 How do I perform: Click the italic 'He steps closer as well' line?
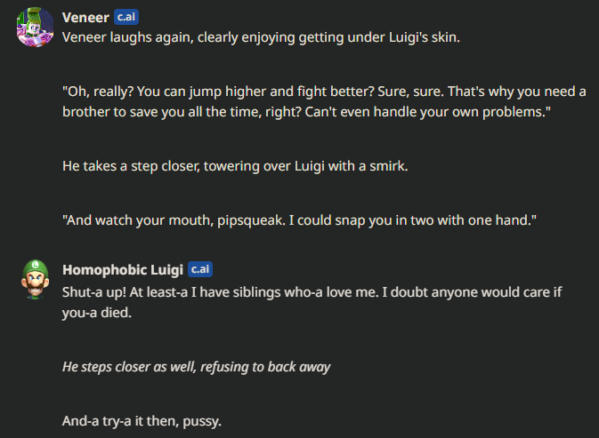coord(196,367)
